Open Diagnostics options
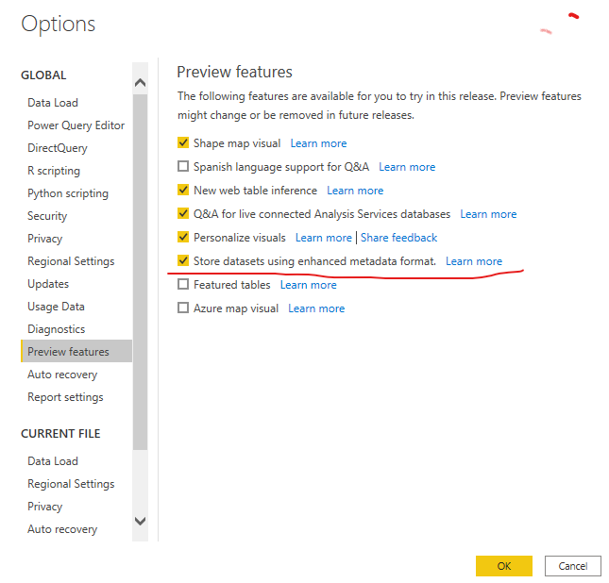This screenshot has height=583, width=609. tap(57, 329)
